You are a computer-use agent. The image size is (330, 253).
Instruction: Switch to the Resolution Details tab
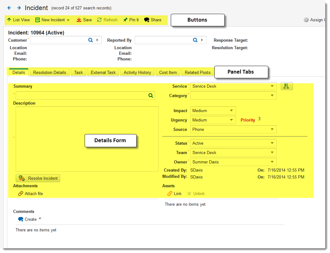pyautogui.click(x=50, y=72)
